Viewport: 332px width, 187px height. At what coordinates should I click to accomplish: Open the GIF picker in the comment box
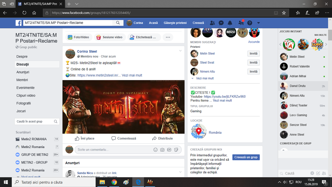point(169,149)
